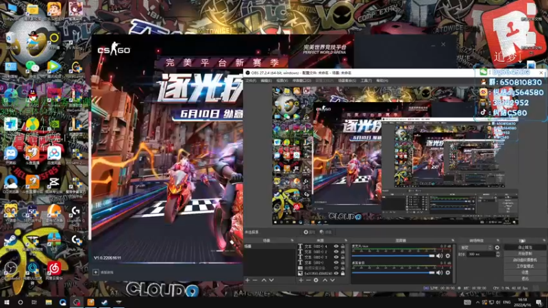Image resolution: width=548 pixels, height=308 pixels.
Task: Open OBS 设置 settings button
Action: coord(525,272)
